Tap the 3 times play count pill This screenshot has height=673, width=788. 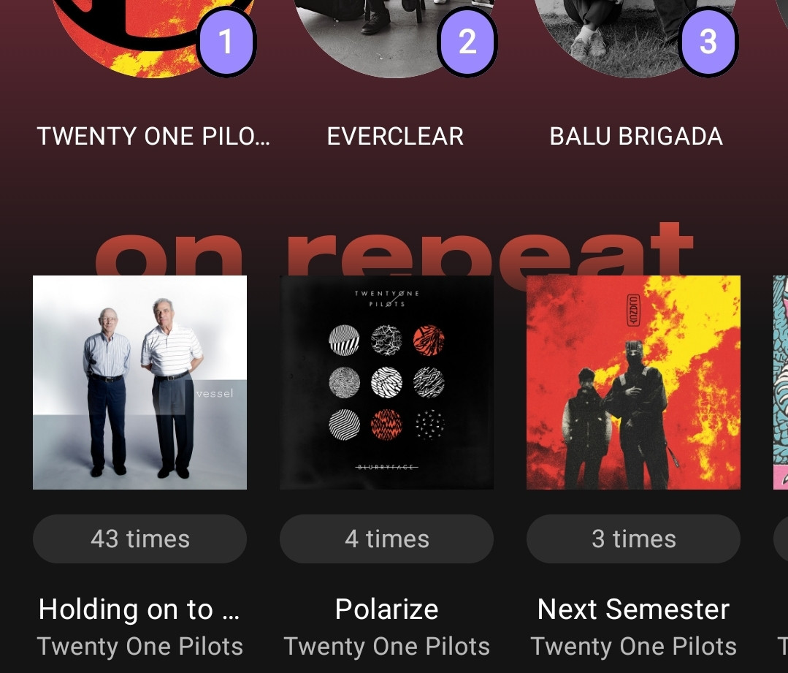633,539
